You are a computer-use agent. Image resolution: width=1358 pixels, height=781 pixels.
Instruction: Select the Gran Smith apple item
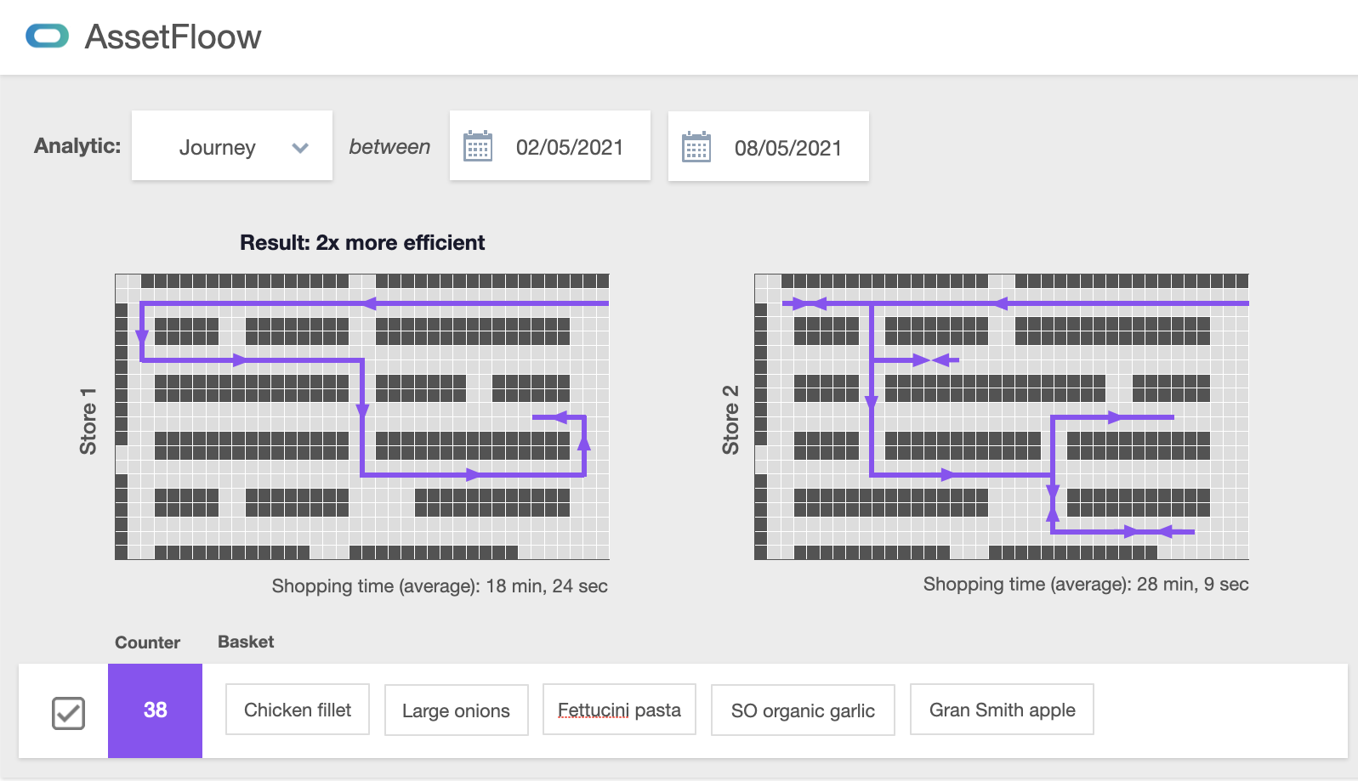point(1002,710)
